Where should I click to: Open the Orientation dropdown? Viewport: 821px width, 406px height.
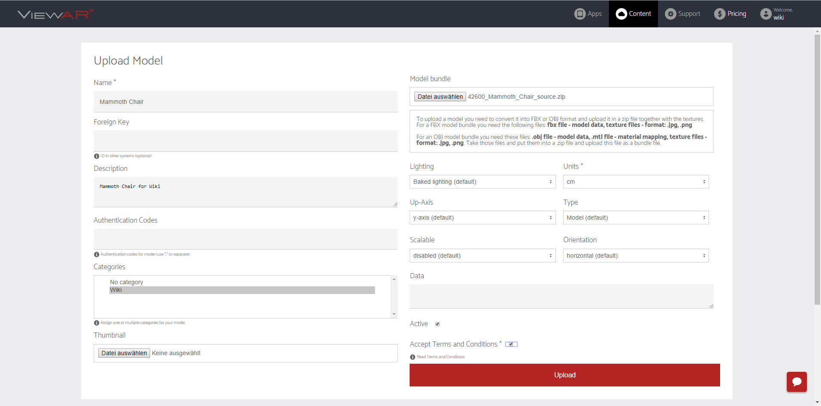(x=635, y=256)
